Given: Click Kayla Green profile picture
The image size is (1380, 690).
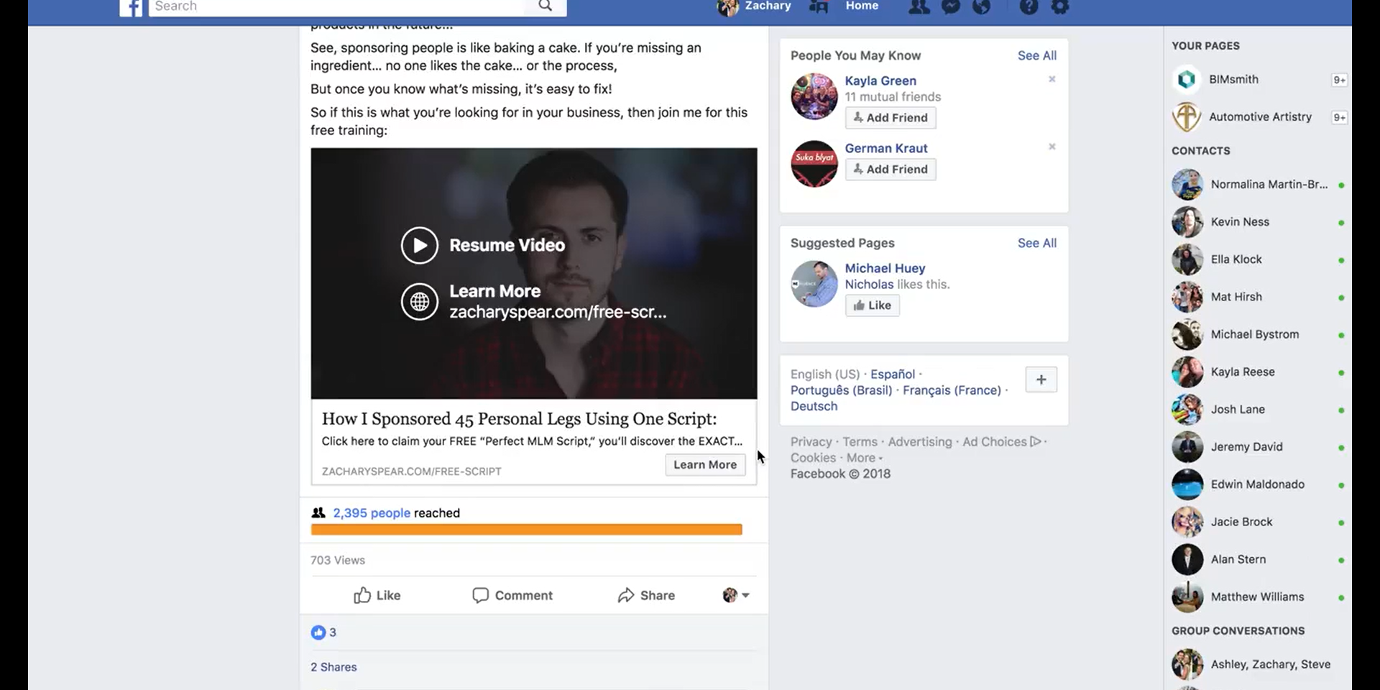Looking at the screenshot, I should pyautogui.click(x=814, y=96).
